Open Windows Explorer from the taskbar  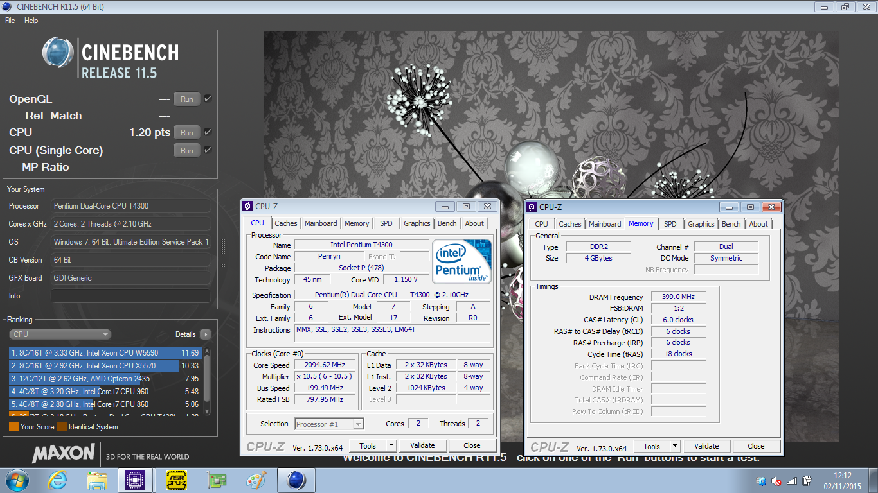click(97, 480)
